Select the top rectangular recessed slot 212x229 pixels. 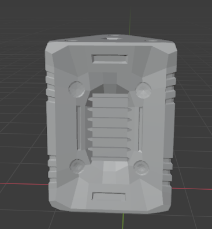tap(110, 59)
